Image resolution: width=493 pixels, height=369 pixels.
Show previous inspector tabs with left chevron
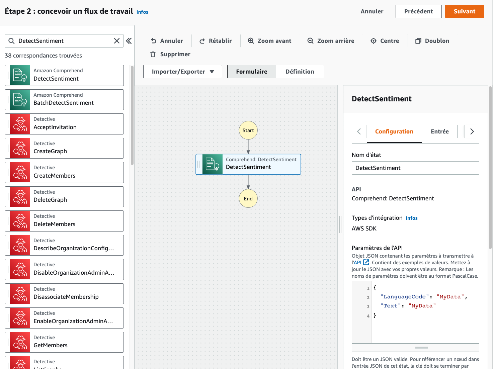(359, 131)
